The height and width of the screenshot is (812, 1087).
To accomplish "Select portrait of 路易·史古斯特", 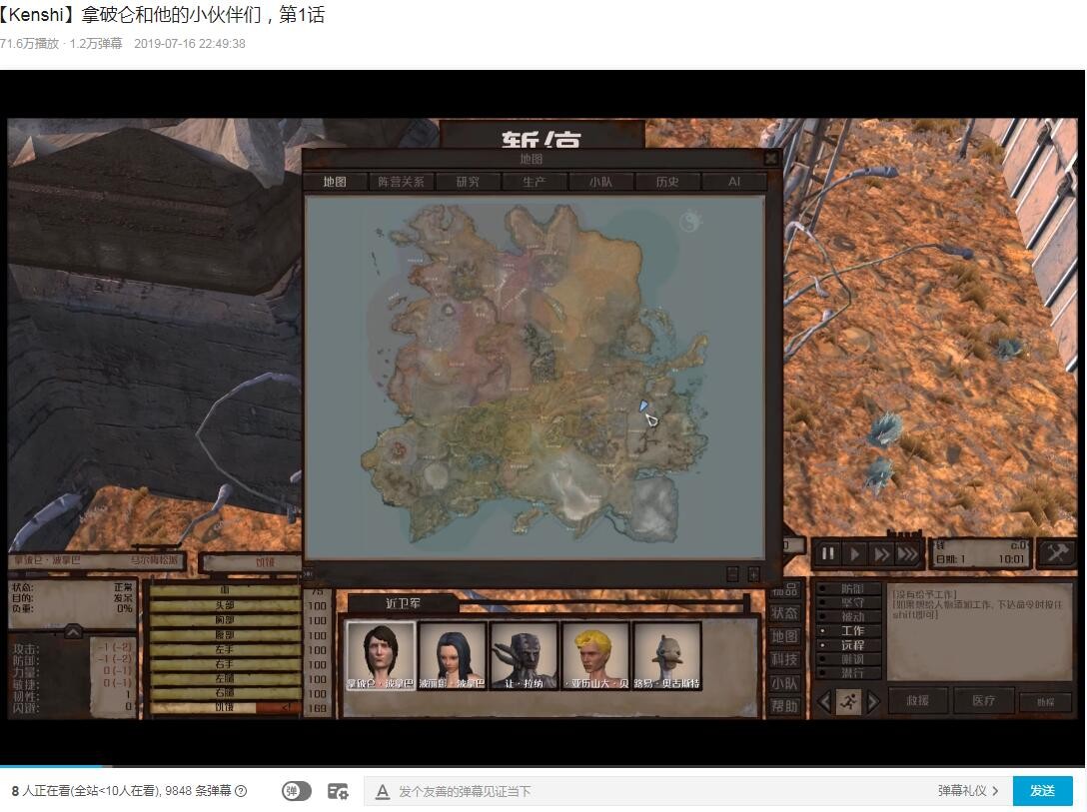I will tap(667, 655).
